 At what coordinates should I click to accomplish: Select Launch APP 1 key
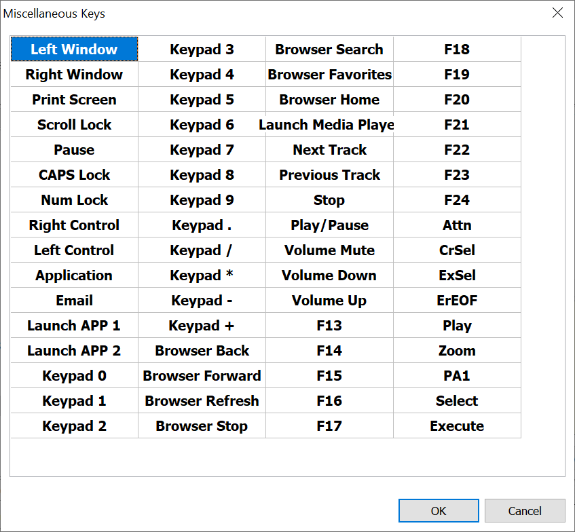(74, 326)
